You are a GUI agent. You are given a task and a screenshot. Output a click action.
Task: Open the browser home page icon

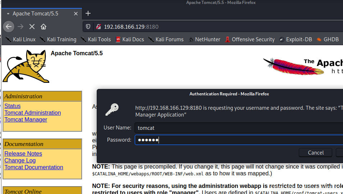pos(44,27)
